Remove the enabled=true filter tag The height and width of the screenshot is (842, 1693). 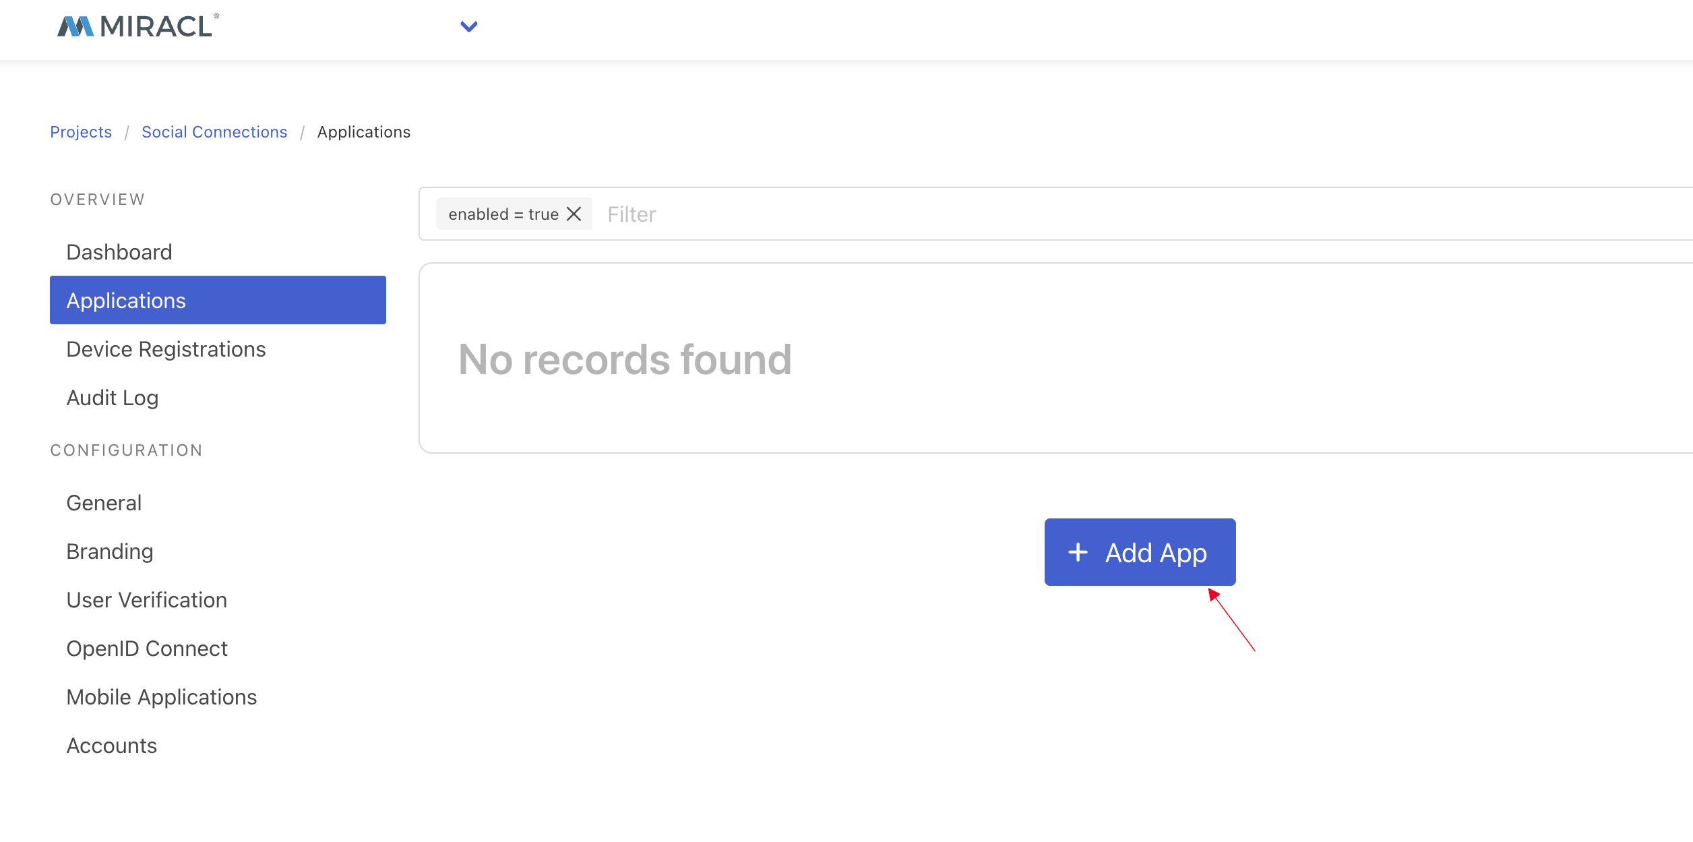pos(576,212)
